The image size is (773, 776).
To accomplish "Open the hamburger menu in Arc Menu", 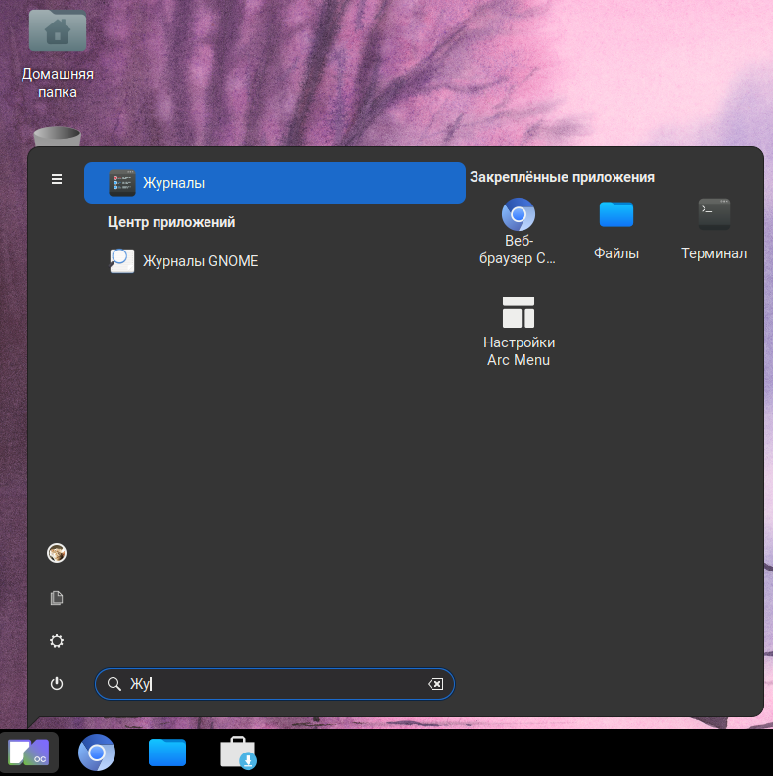I will coord(57,179).
